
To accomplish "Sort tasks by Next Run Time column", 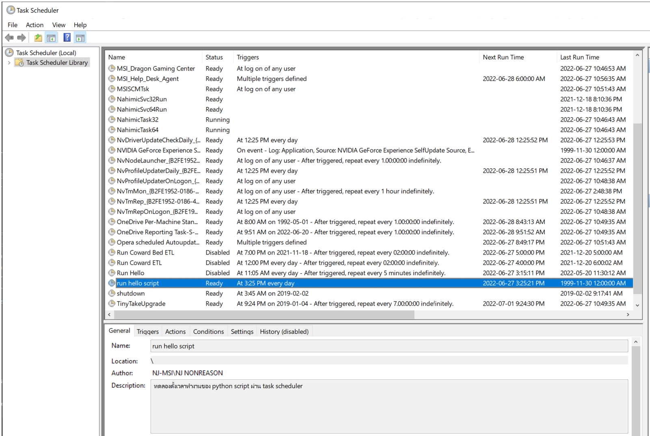I will (503, 57).
